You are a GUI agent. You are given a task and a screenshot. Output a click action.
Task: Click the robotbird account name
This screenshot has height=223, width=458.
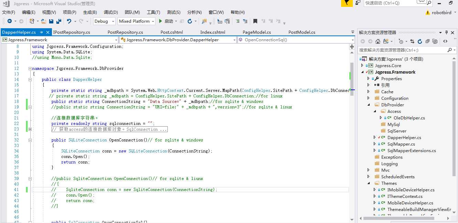click(x=441, y=12)
